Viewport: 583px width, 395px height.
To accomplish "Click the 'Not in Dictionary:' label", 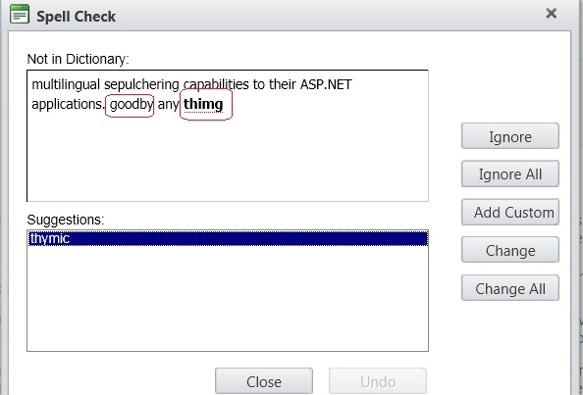I will 79,59.
